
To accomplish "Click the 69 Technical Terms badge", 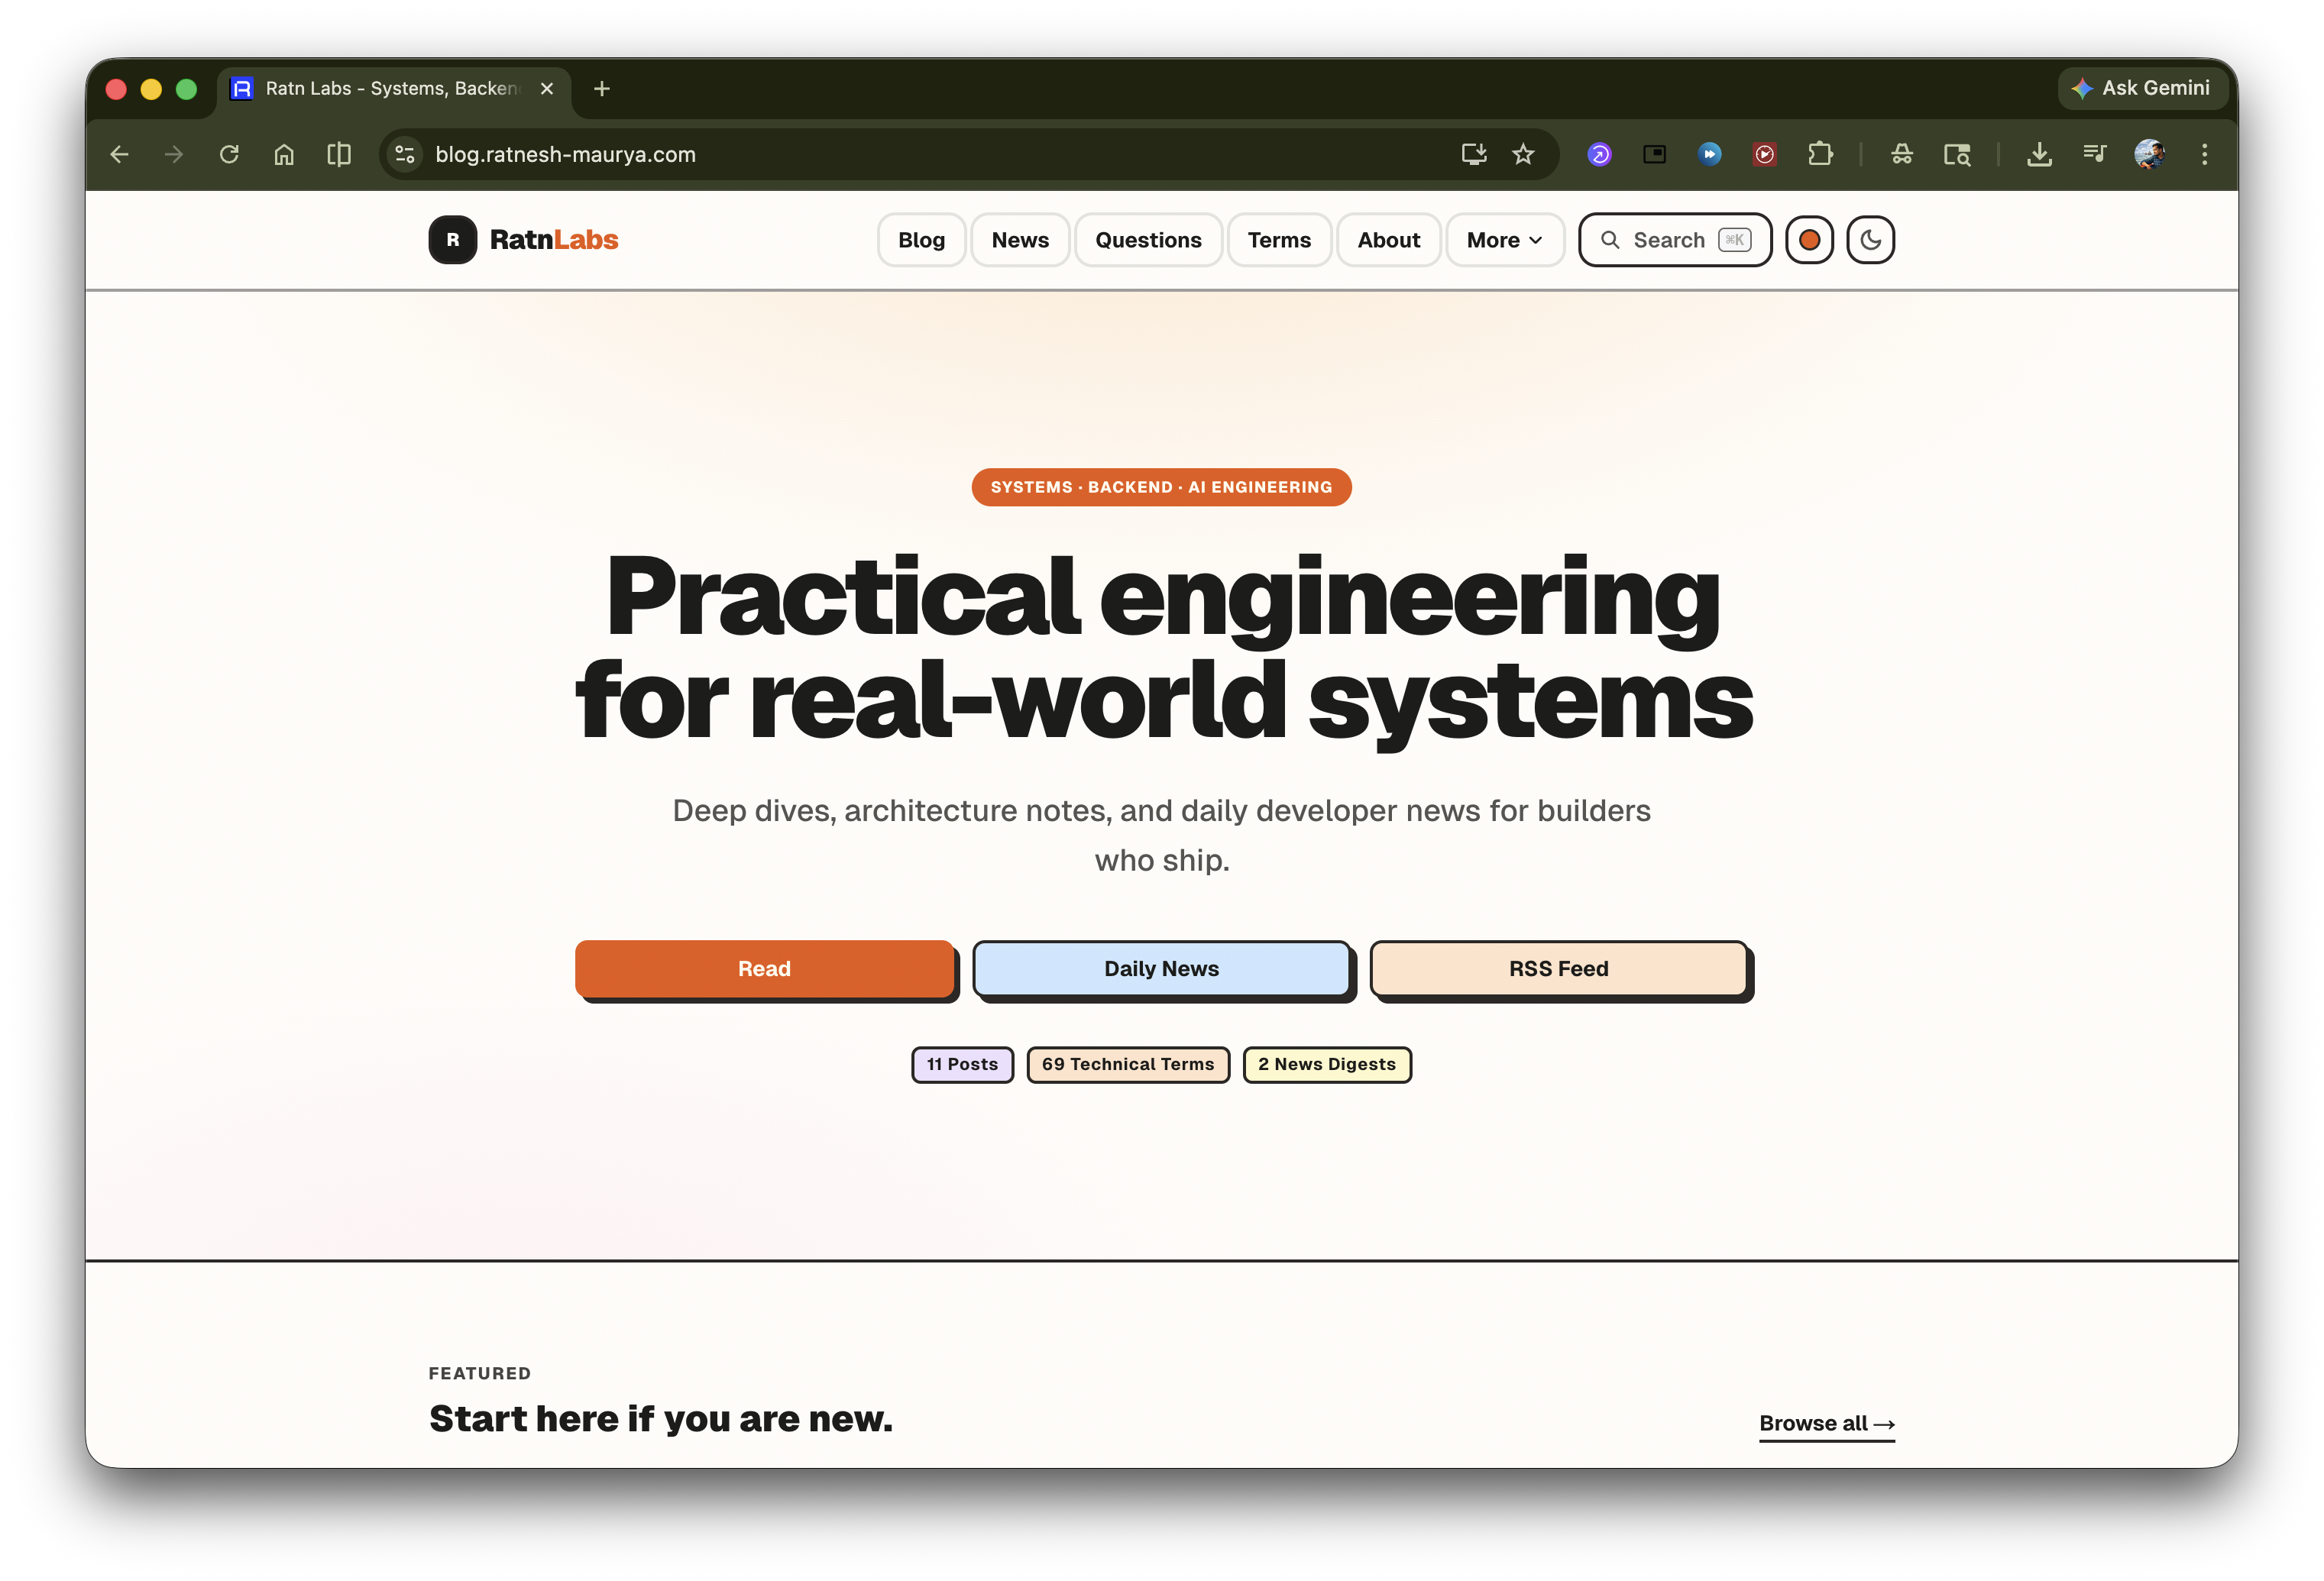I will click(x=1128, y=1064).
